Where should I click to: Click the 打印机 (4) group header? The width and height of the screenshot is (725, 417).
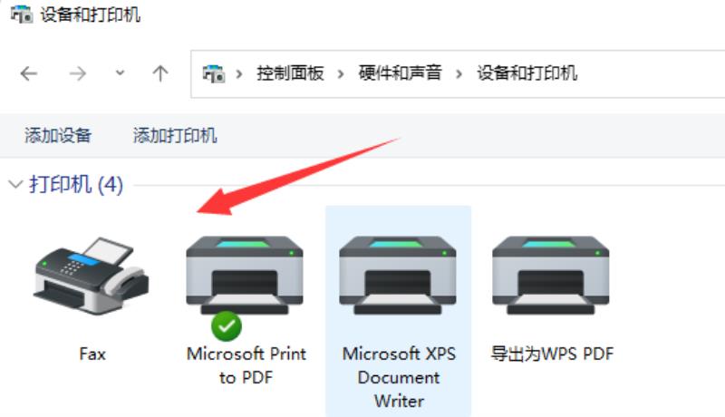(x=76, y=184)
